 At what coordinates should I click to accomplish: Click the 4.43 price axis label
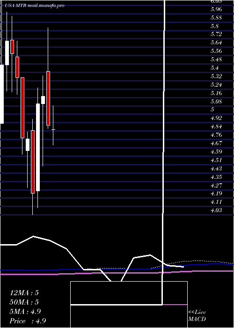click(x=216, y=168)
